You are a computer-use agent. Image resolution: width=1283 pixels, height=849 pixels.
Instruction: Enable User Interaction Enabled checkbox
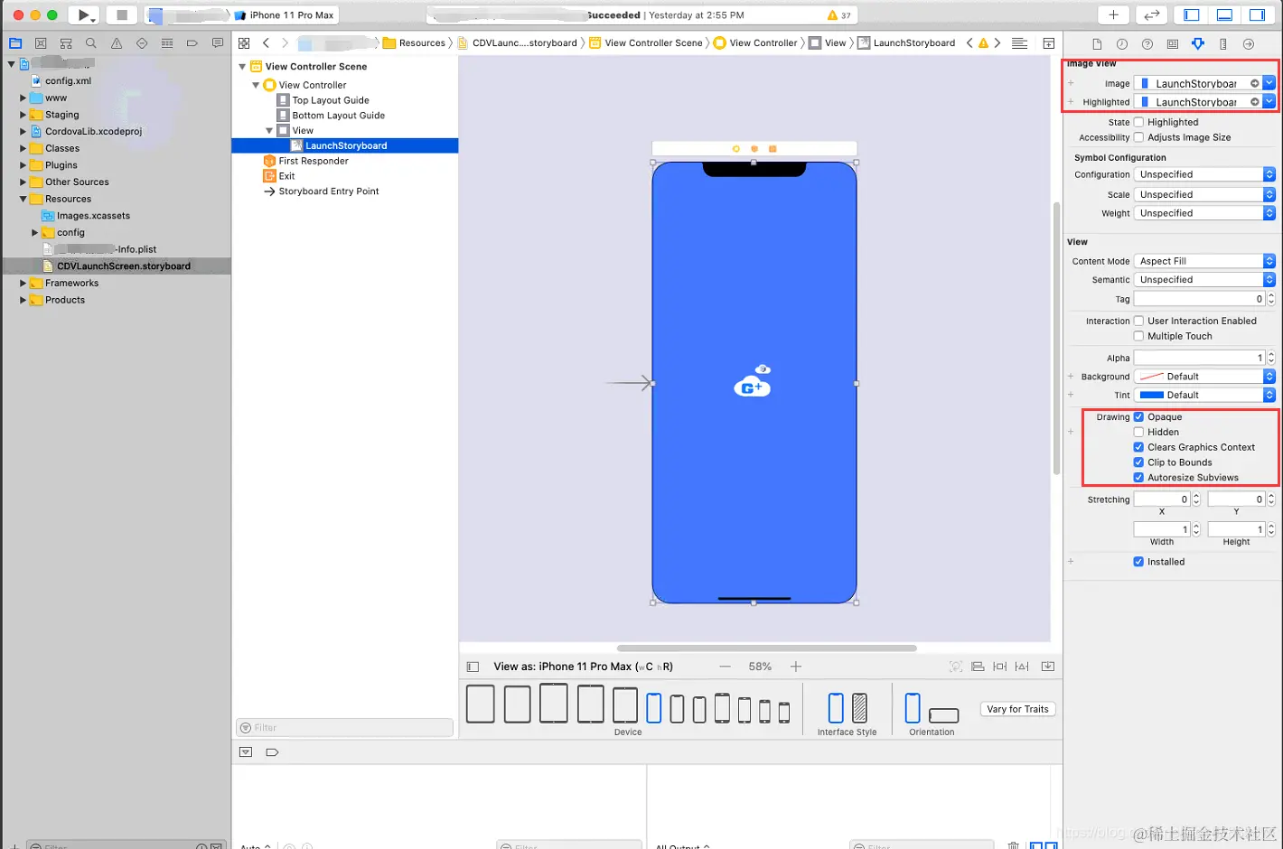point(1138,321)
